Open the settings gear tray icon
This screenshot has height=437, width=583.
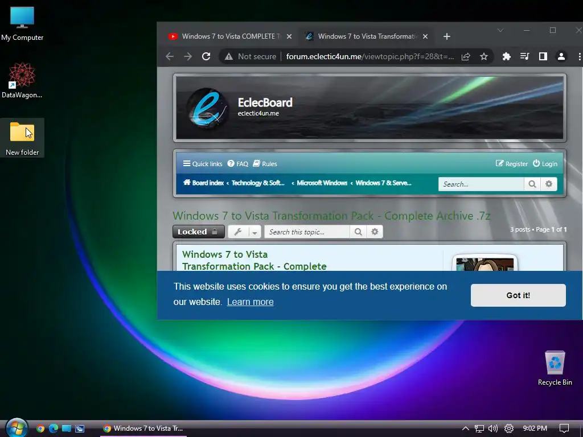[509, 428]
